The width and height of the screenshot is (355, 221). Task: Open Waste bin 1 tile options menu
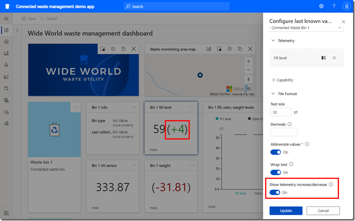tap(75, 107)
